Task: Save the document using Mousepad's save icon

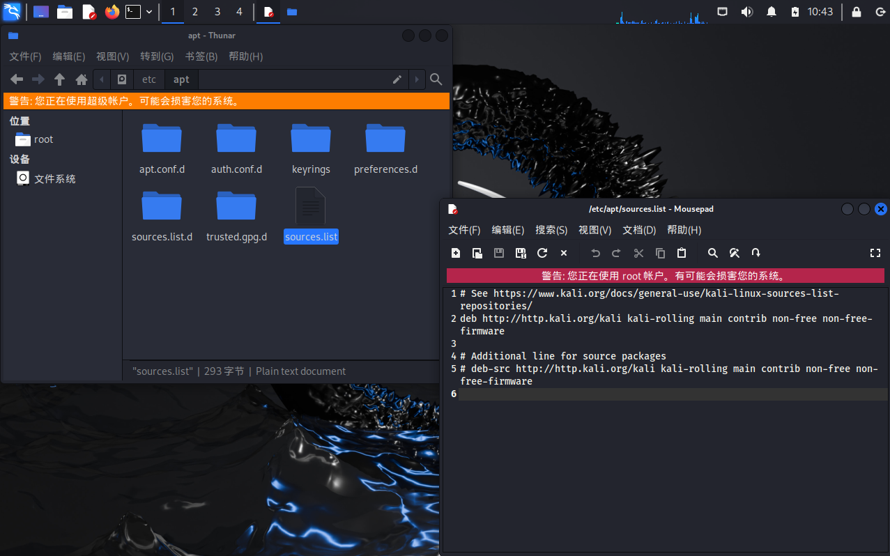Action: click(499, 253)
